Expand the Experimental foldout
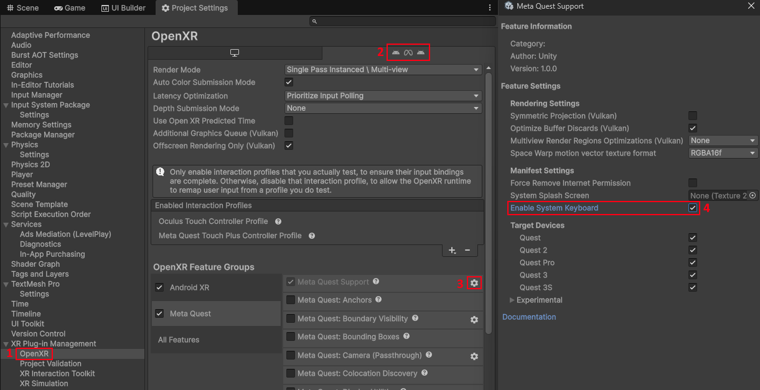This screenshot has height=390, width=760. click(x=512, y=300)
